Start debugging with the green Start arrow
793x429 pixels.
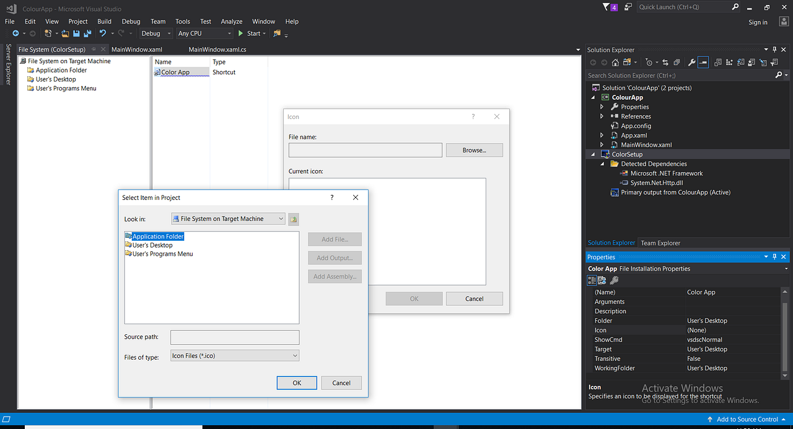pos(241,33)
